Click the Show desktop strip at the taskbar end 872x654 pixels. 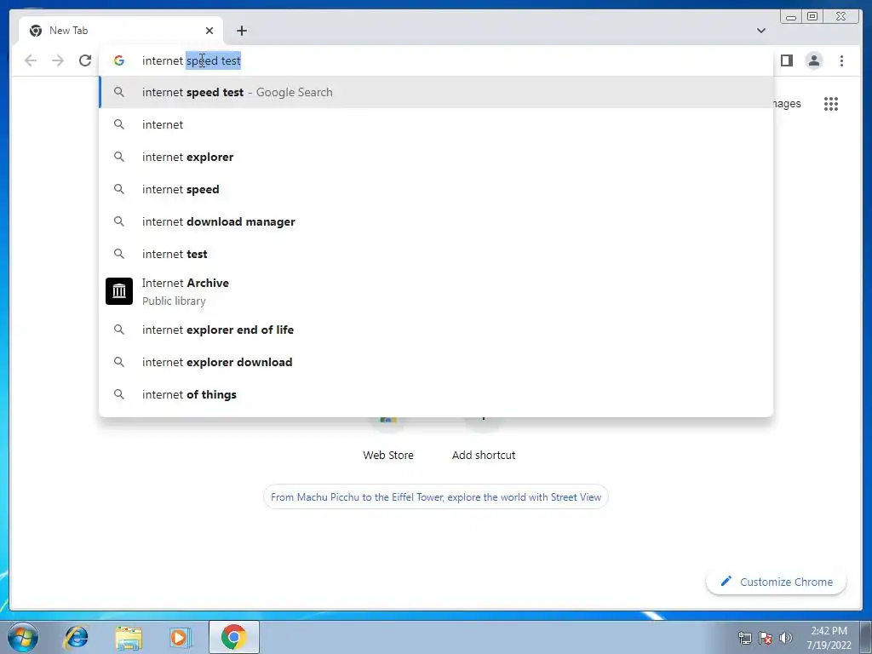[867, 637]
